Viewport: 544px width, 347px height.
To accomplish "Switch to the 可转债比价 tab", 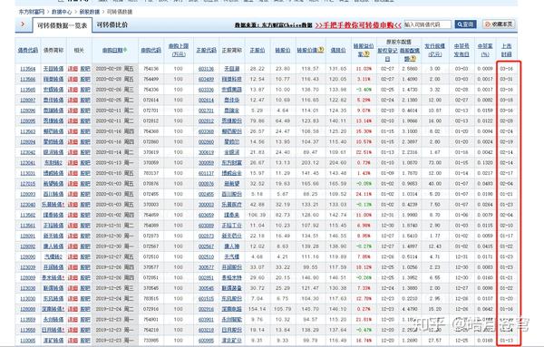I will 112,25.
